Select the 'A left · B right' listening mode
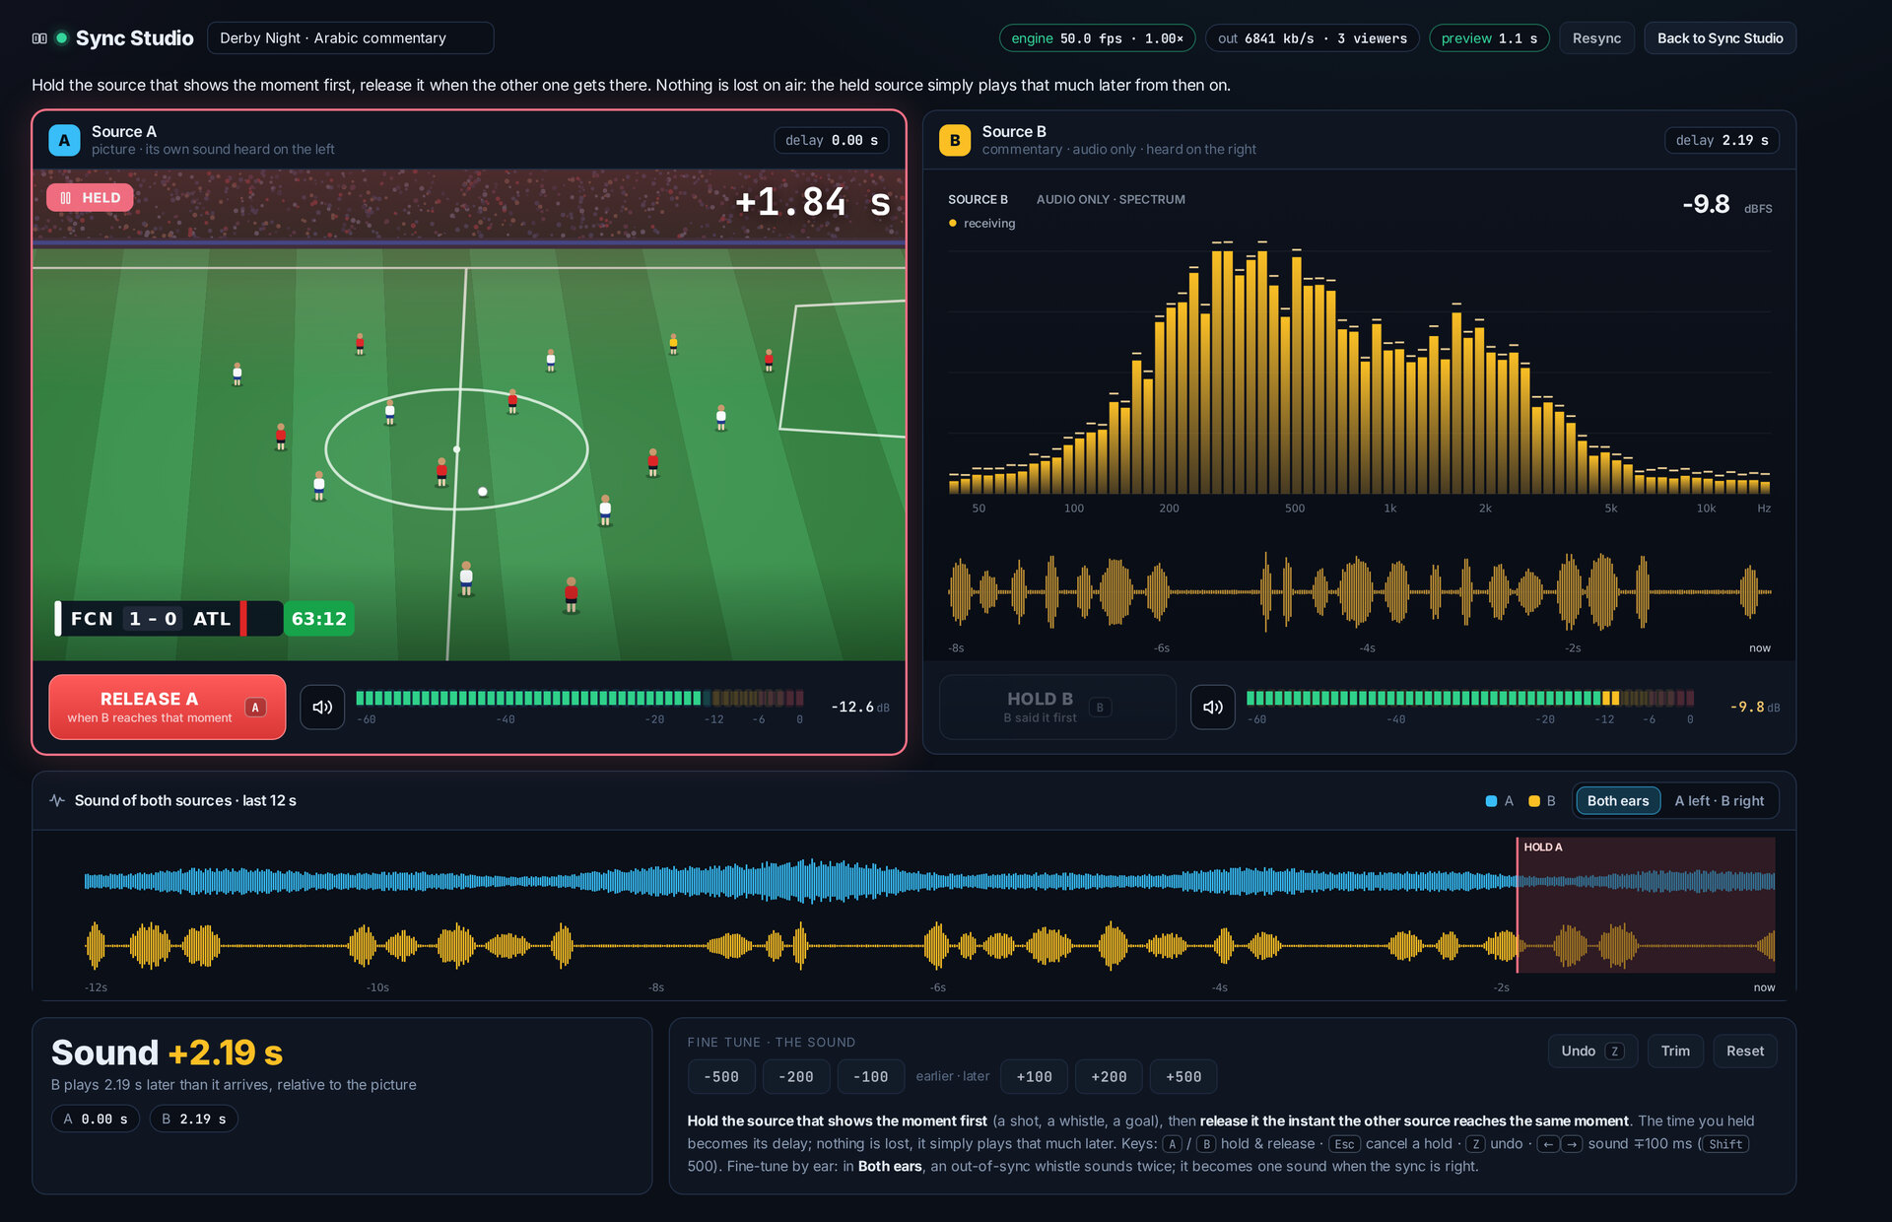 [x=1720, y=800]
